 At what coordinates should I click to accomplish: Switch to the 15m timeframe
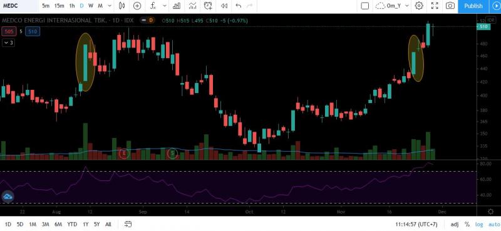[x=59, y=6]
